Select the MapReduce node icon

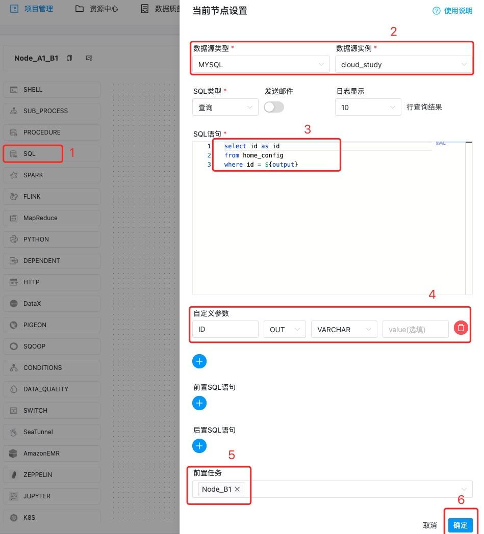(x=14, y=218)
